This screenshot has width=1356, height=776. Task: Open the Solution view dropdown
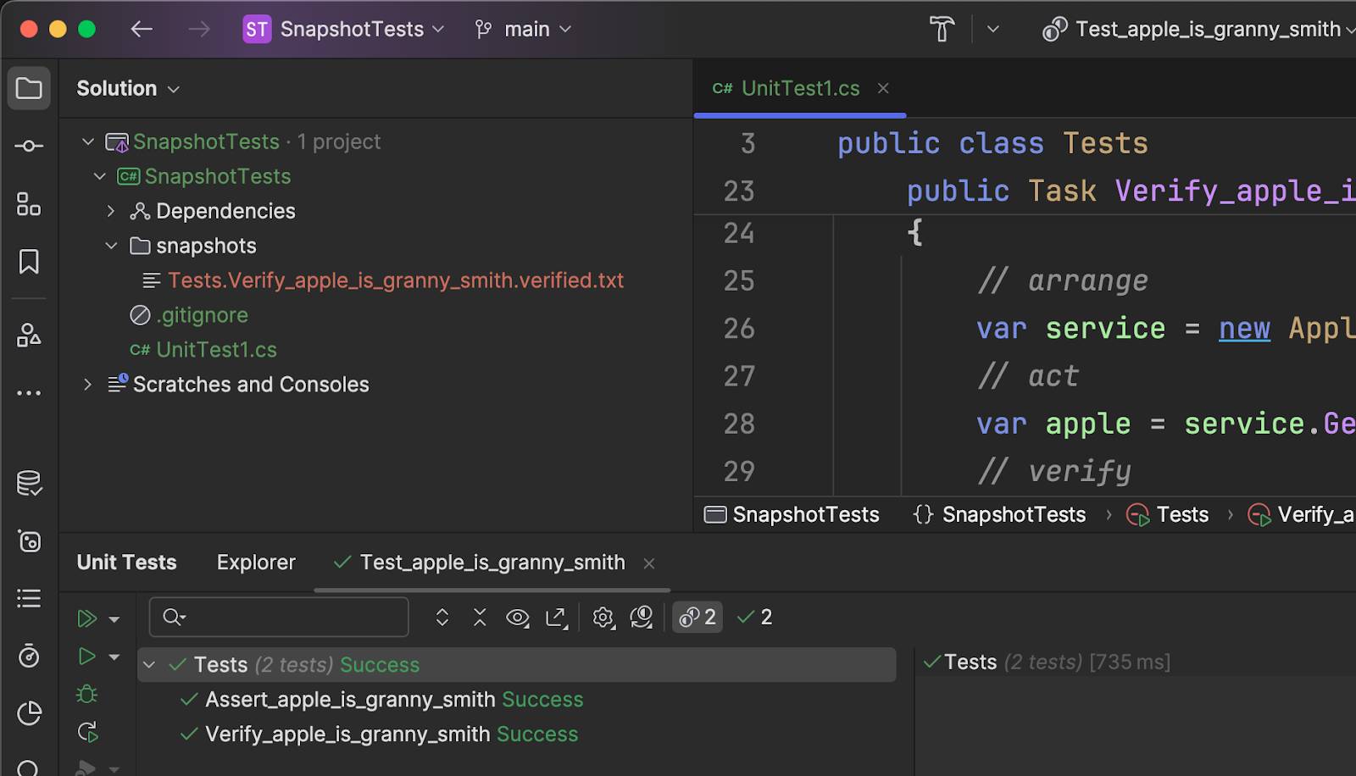pos(128,89)
